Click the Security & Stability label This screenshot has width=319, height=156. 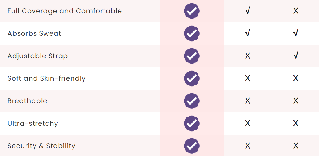click(x=41, y=146)
